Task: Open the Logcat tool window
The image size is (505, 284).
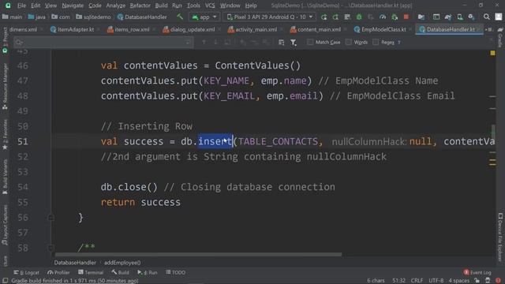Action: 26,272
